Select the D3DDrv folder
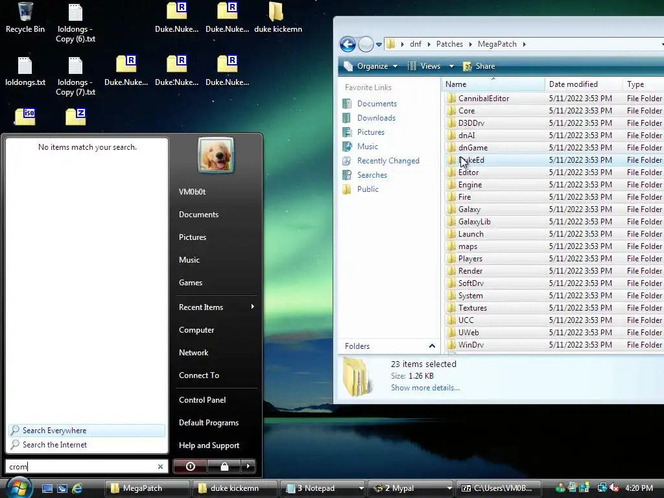This screenshot has height=498, width=664. 471,123
